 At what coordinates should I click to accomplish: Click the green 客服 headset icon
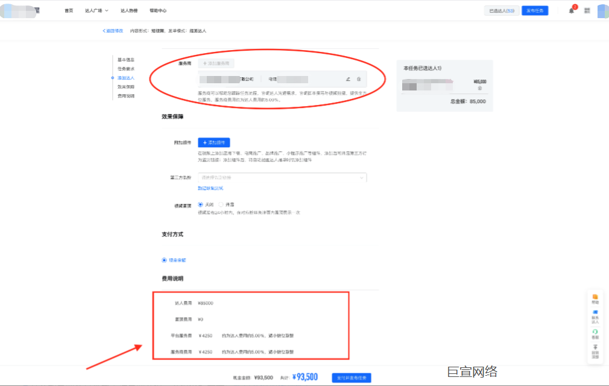(595, 334)
